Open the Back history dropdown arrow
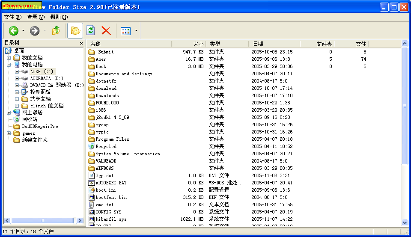 tap(23, 31)
